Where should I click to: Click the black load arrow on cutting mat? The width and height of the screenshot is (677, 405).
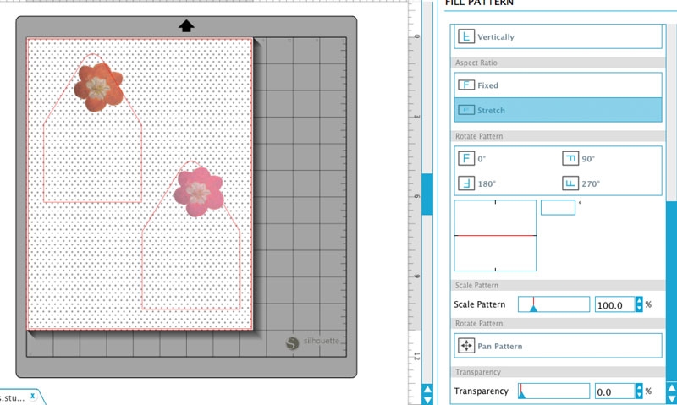(x=186, y=26)
